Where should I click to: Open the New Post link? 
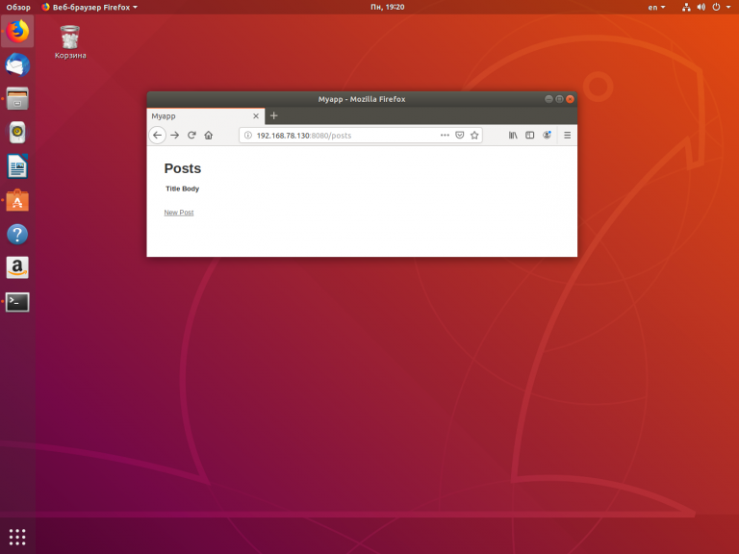point(179,213)
